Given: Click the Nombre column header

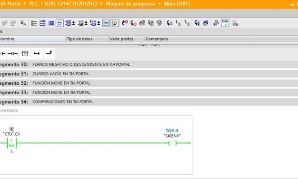Looking at the screenshot, I should point(32,39).
